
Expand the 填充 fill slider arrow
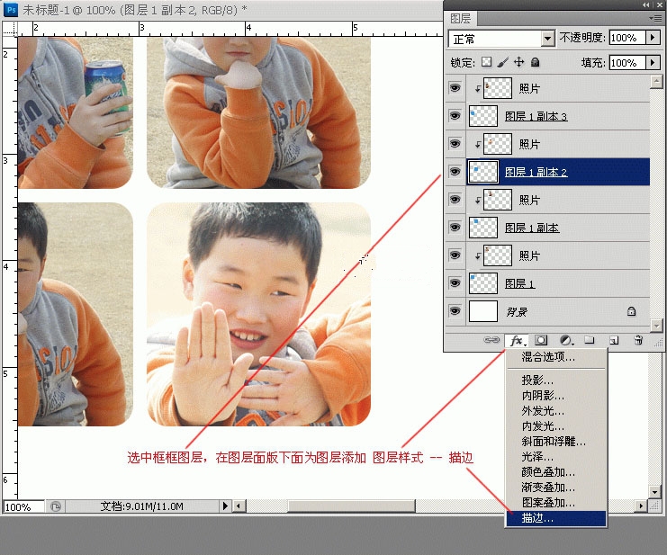653,62
